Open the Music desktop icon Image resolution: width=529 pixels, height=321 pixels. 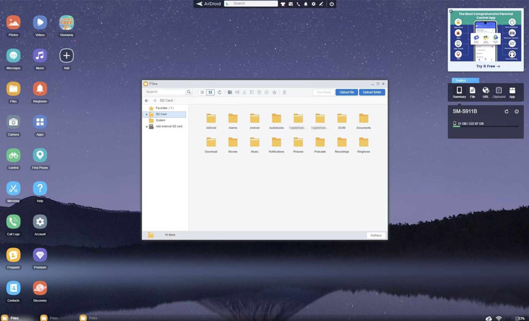[40, 56]
